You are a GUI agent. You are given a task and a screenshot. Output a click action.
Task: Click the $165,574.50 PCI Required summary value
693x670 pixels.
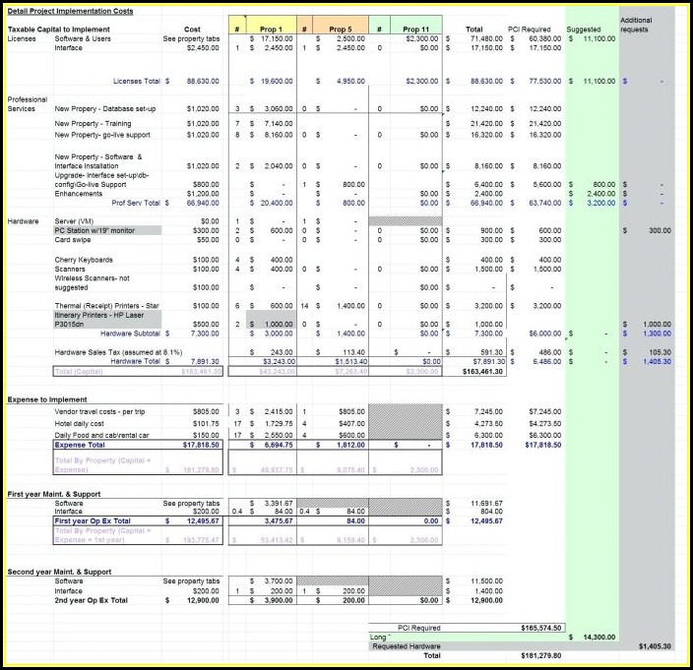(542, 627)
